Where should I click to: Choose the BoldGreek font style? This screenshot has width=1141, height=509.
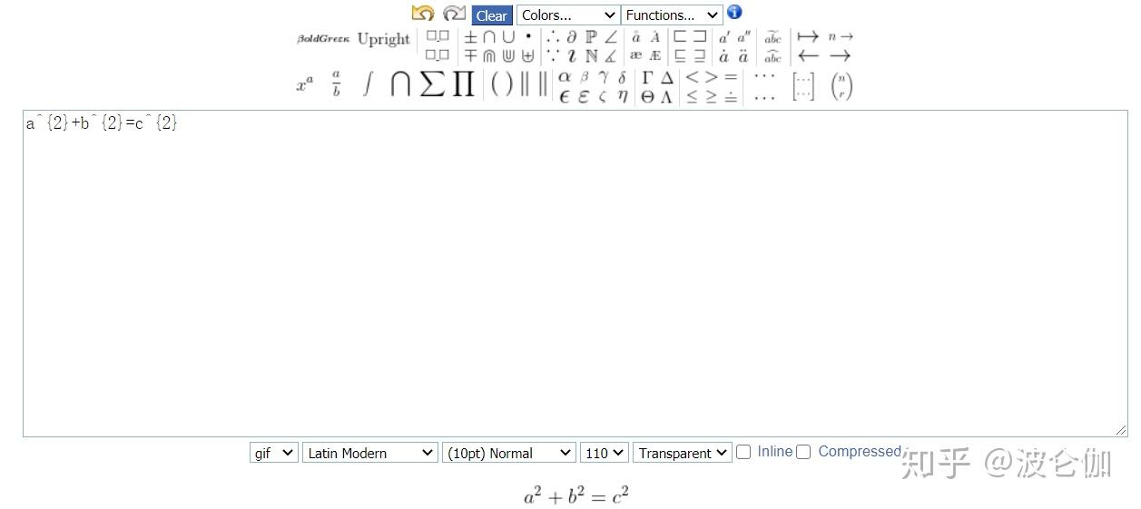(x=323, y=39)
